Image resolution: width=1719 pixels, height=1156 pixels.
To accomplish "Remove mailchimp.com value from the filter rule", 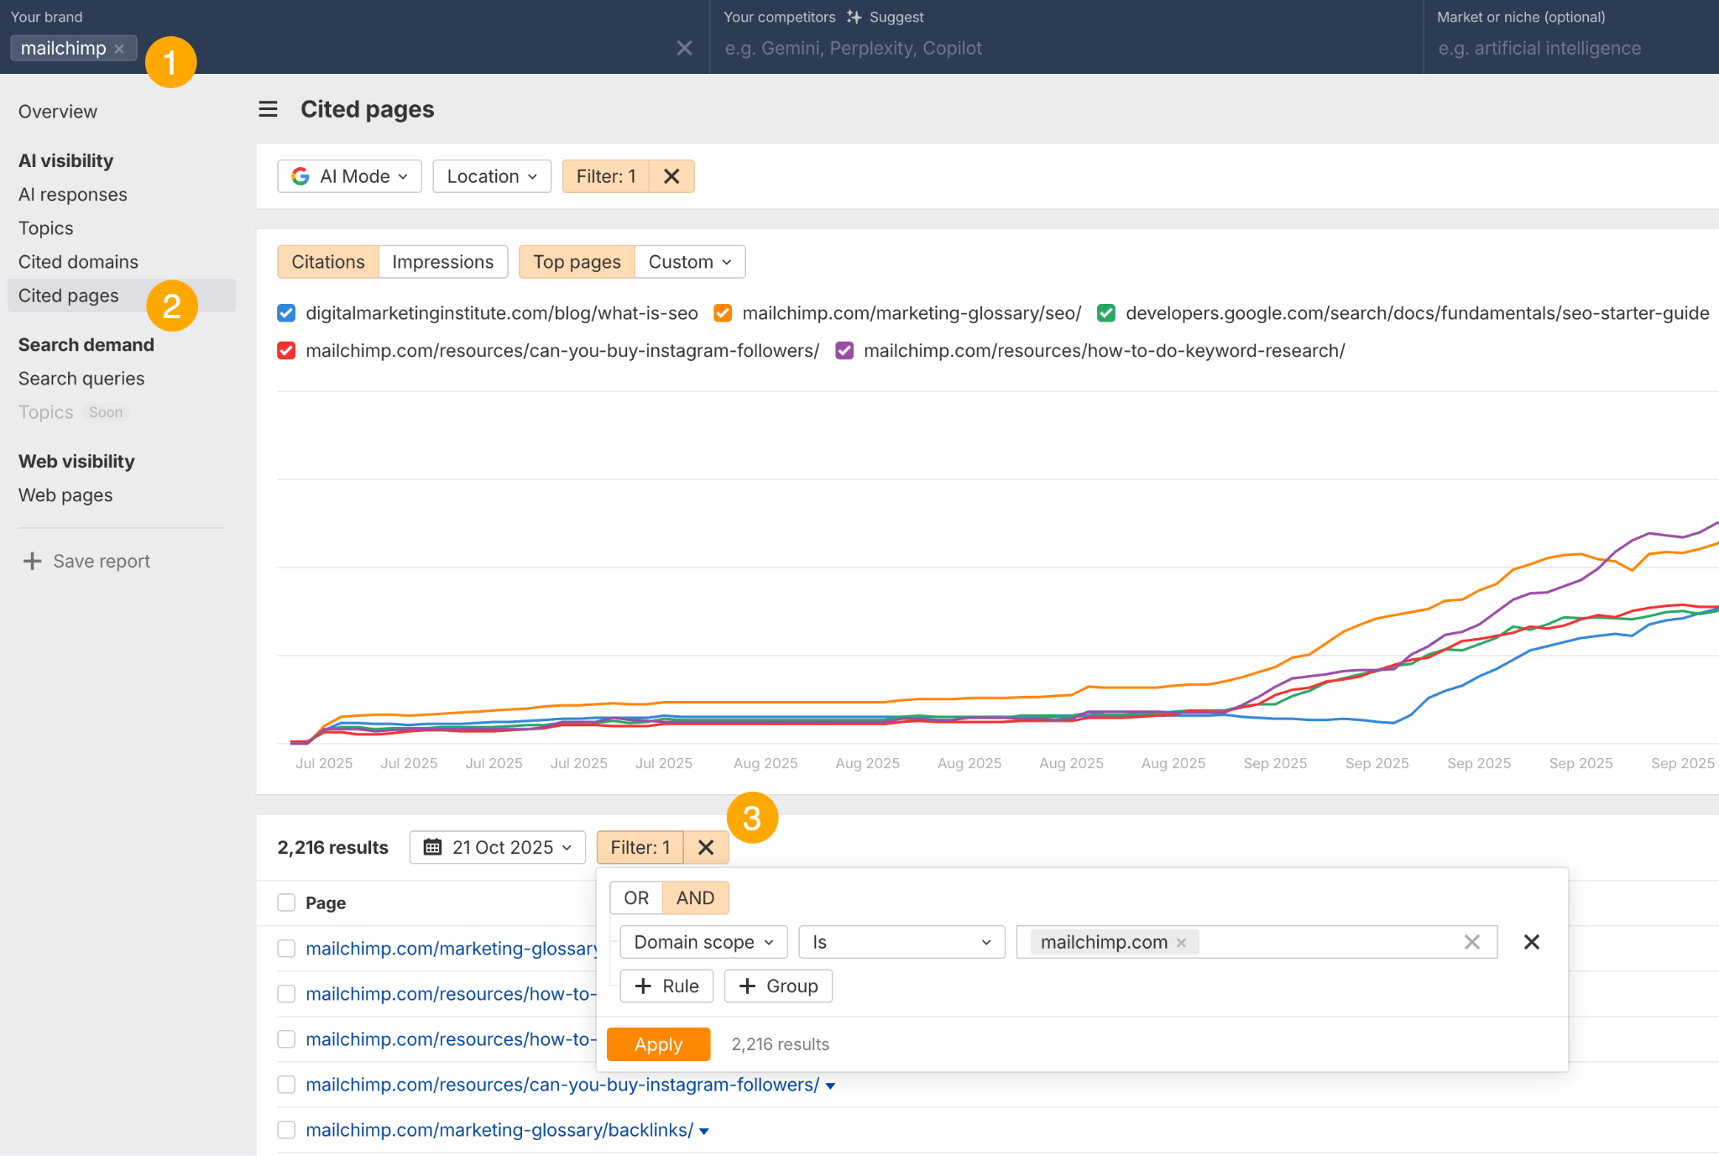I will (1181, 942).
